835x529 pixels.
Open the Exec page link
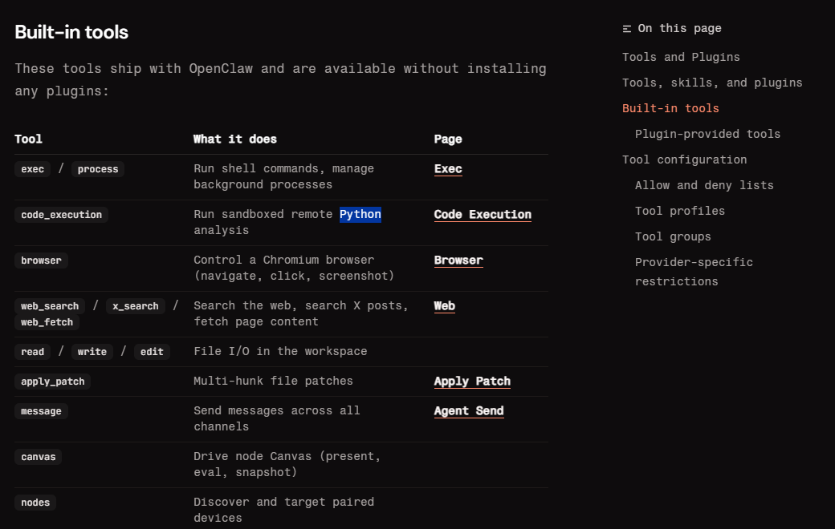pos(448,169)
